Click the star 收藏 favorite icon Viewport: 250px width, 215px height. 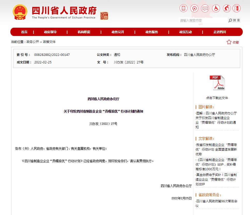click(x=229, y=42)
